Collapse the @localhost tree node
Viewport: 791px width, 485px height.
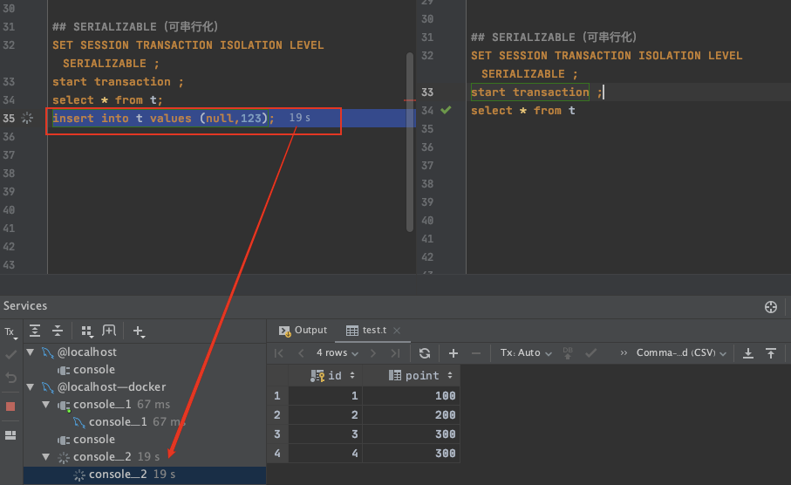31,352
